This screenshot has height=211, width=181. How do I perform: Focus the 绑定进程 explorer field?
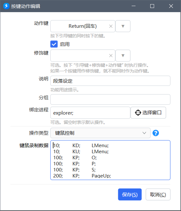[x=90, y=113]
